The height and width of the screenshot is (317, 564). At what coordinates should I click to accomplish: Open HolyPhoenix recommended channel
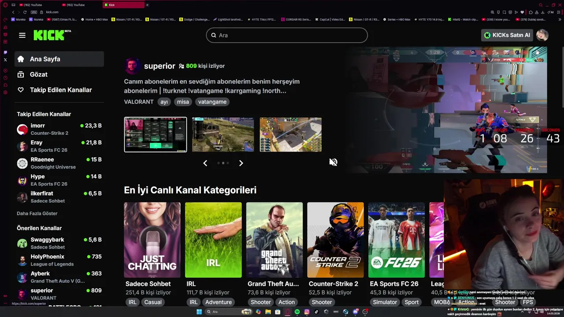coord(59,260)
